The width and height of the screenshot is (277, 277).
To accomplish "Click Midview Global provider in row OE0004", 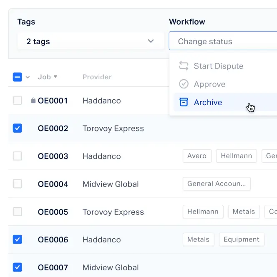I will click(x=111, y=184).
